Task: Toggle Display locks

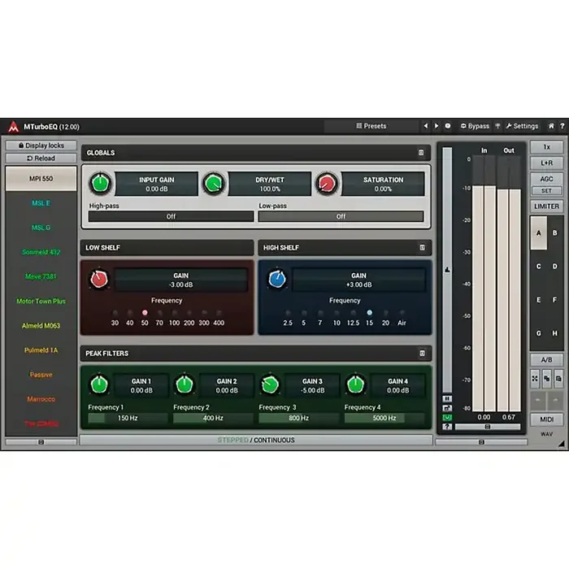Action: click(x=41, y=146)
